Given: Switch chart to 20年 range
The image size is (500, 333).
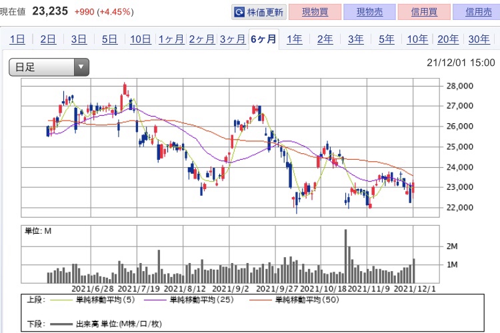Looking at the screenshot, I should (448, 39).
